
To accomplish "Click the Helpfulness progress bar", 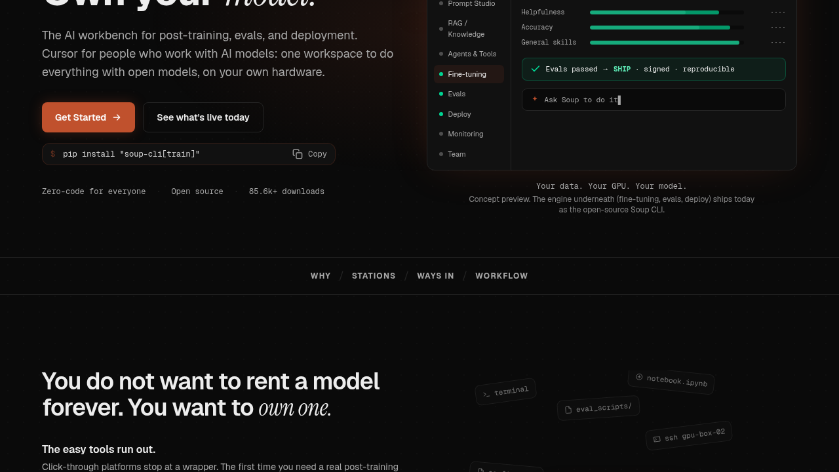I will click(x=667, y=12).
